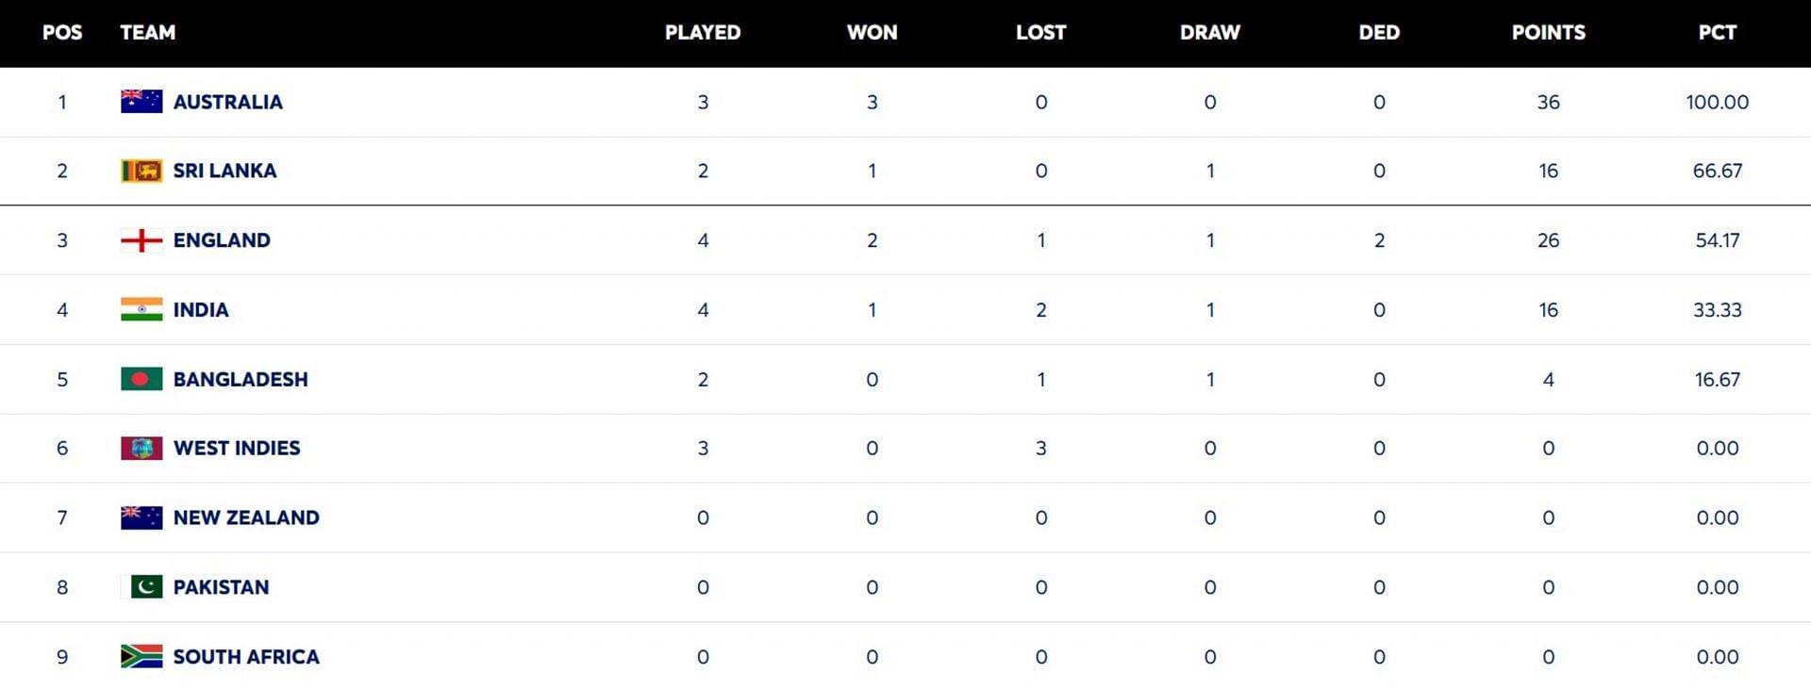
Task: Open the SOUTH AFRICA team name
Action: click(x=246, y=657)
